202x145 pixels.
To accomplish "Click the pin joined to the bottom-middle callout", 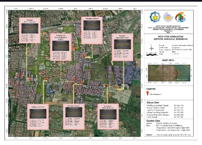I will [82, 82].
